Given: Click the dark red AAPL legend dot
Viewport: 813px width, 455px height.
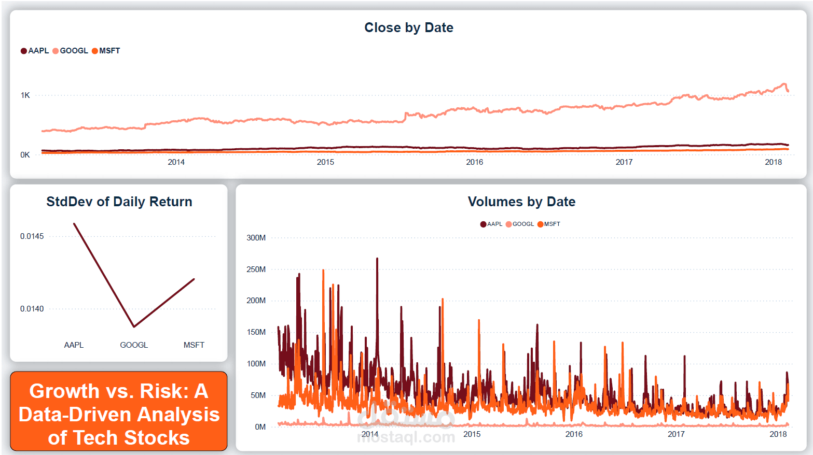Looking at the screenshot, I should [x=24, y=50].
